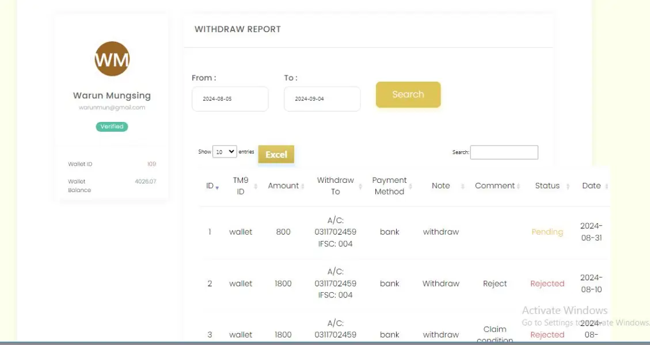This screenshot has width=650, height=345.
Task: Click the email warunmun@gmail.com
Action: pos(112,108)
